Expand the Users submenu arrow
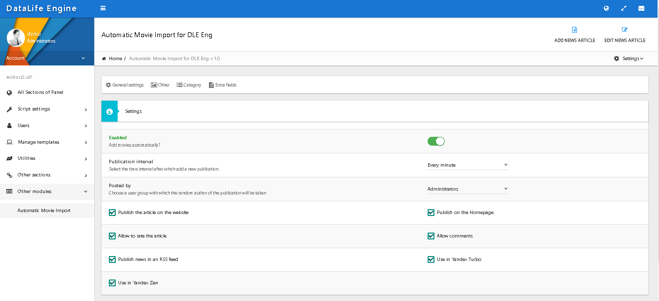Image resolution: width=659 pixels, height=301 pixels. [x=86, y=126]
